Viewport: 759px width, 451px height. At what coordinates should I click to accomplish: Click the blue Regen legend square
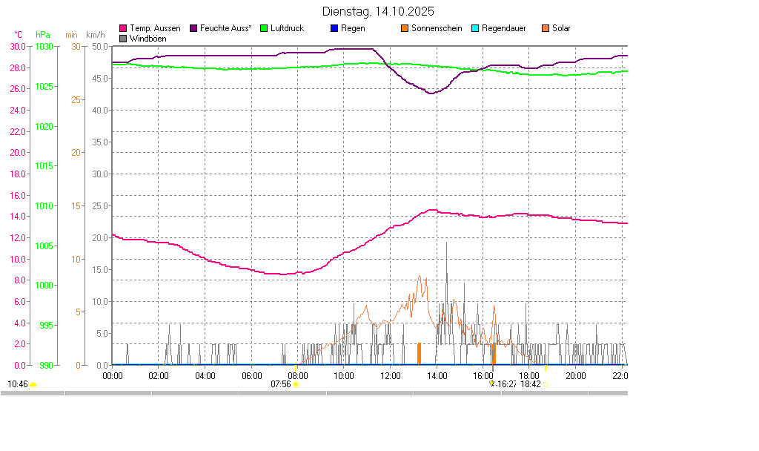(x=334, y=28)
